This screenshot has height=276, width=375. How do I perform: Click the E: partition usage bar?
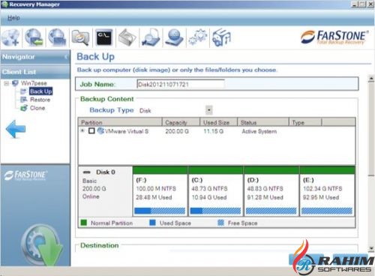[327, 211]
